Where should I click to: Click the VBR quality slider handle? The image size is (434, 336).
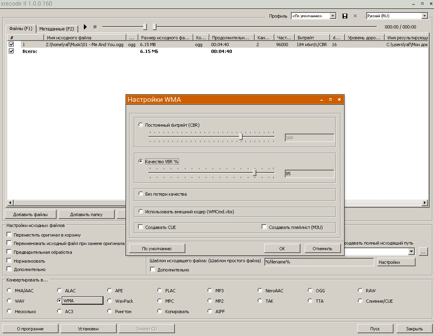tap(254, 173)
